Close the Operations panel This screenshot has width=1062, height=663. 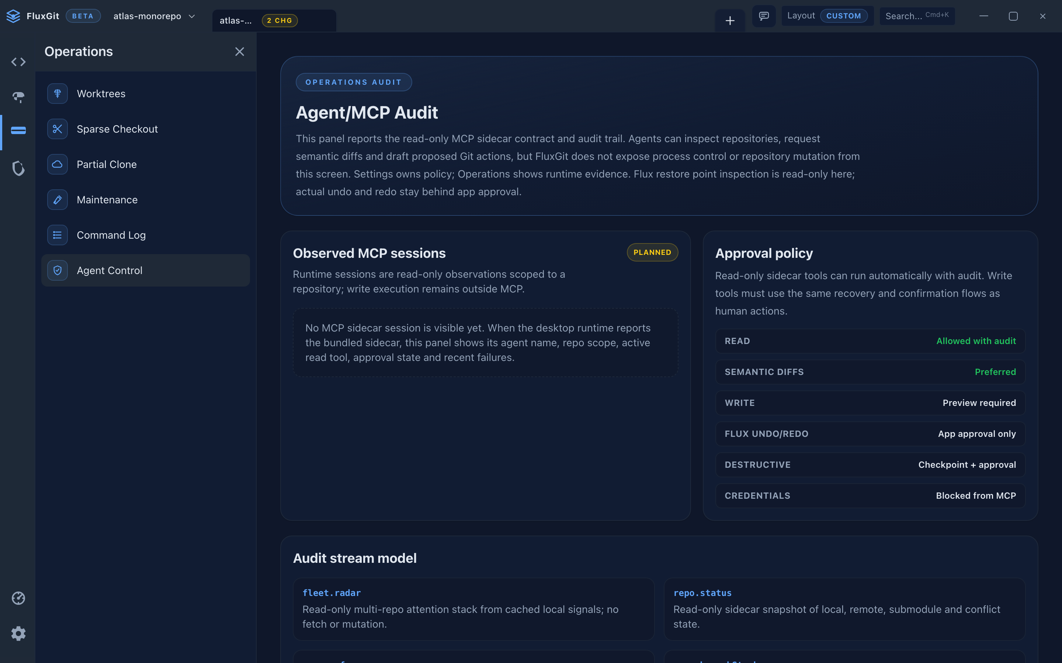[240, 52]
